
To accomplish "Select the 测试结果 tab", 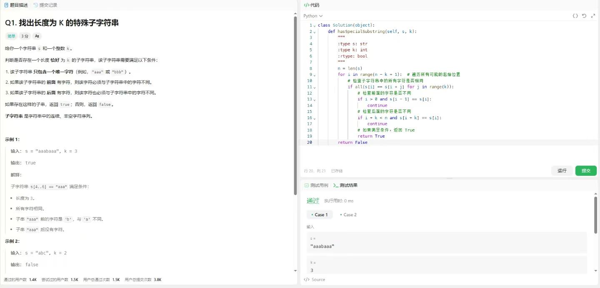I will [345, 185].
